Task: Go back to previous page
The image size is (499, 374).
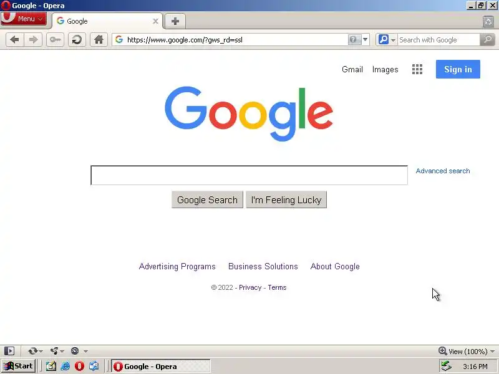Action: pos(14,40)
